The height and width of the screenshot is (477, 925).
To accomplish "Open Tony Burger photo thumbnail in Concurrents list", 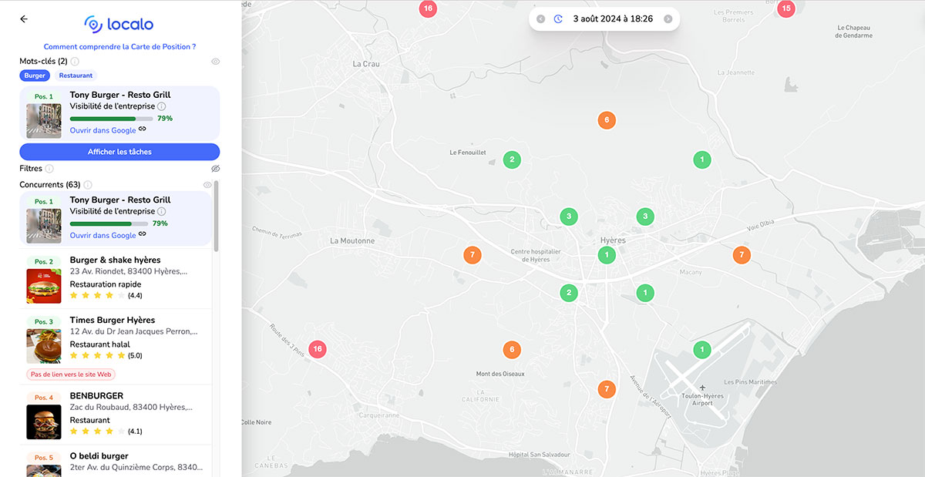I will [44, 226].
